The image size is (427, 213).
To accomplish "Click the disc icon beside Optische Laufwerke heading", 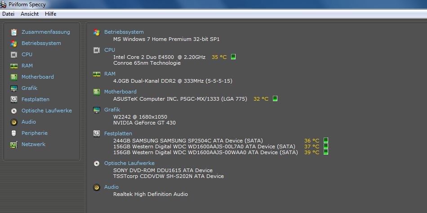I will point(97,164).
